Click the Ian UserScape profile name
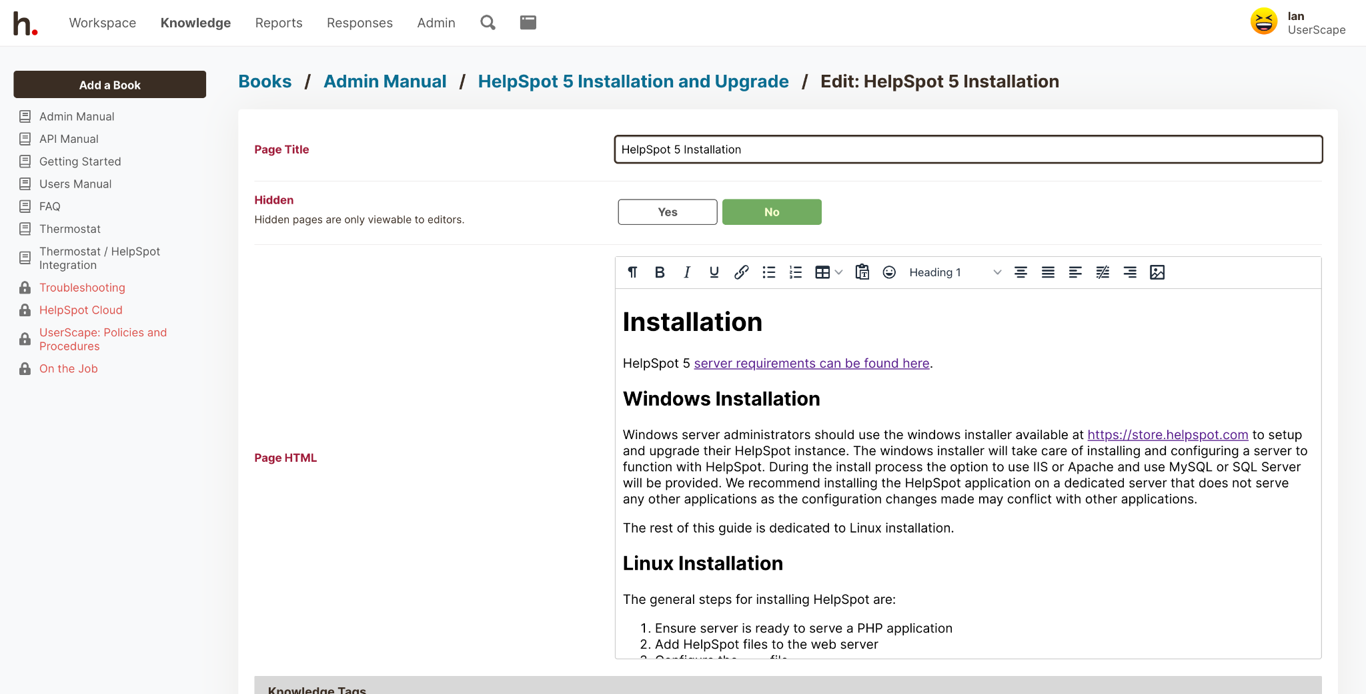This screenshot has height=694, width=1366. pos(1317,23)
